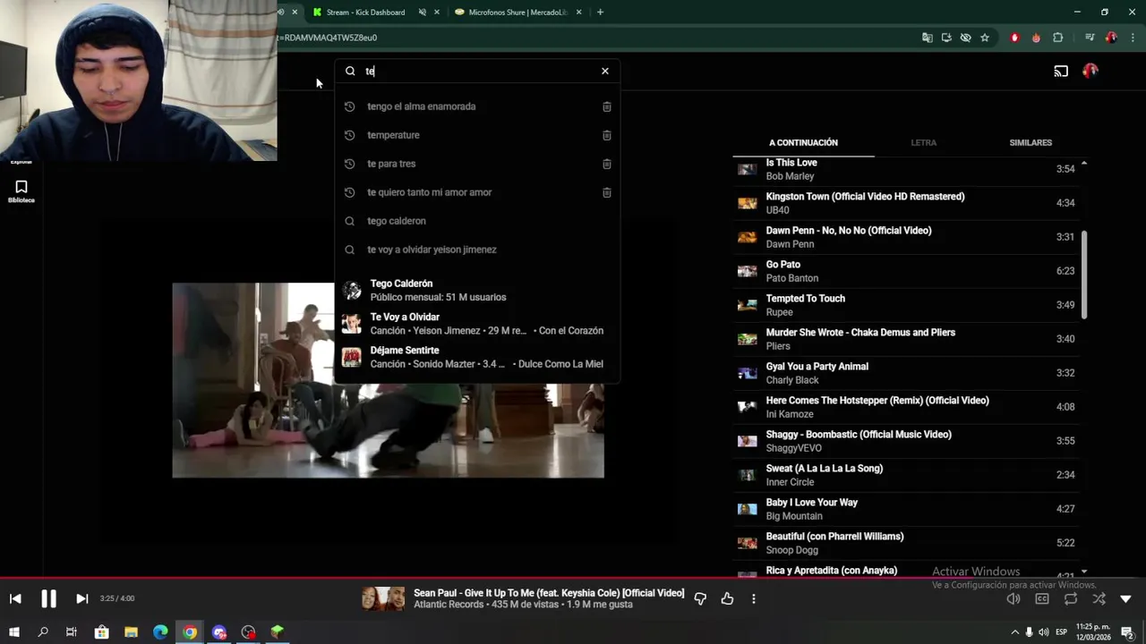Open the Windows Start menu
This screenshot has height=644, width=1146.
pyautogui.click(x=14, y=632)
